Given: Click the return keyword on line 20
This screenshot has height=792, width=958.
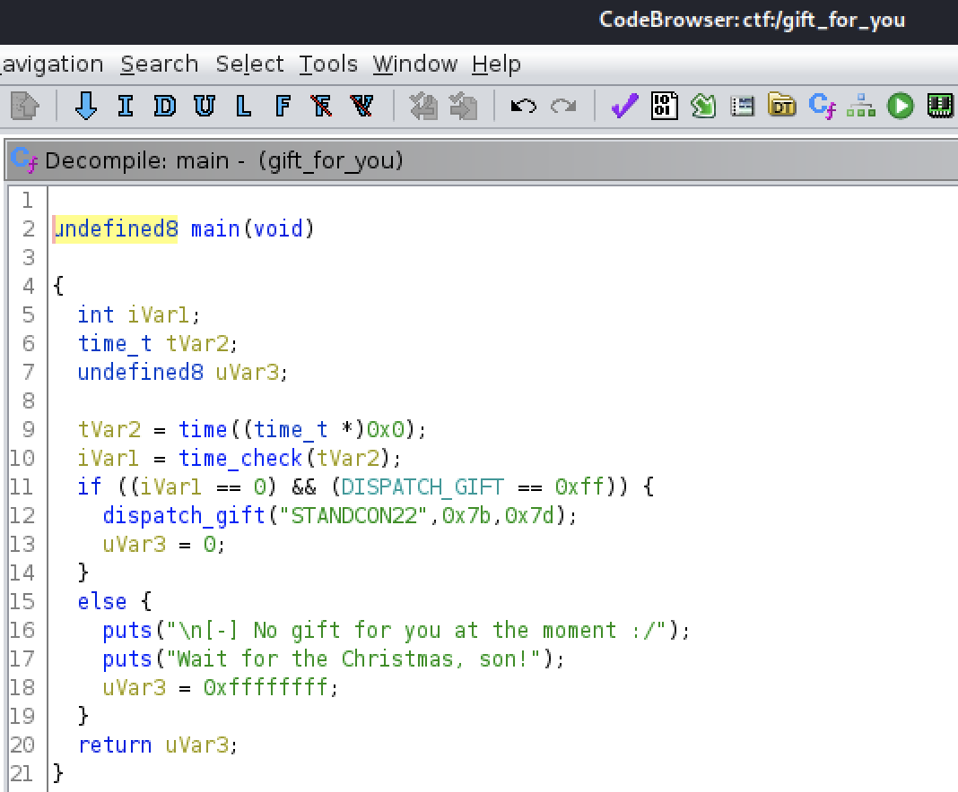Looking at the screenshot, I should pyautogui.click(x=115, y=745).
